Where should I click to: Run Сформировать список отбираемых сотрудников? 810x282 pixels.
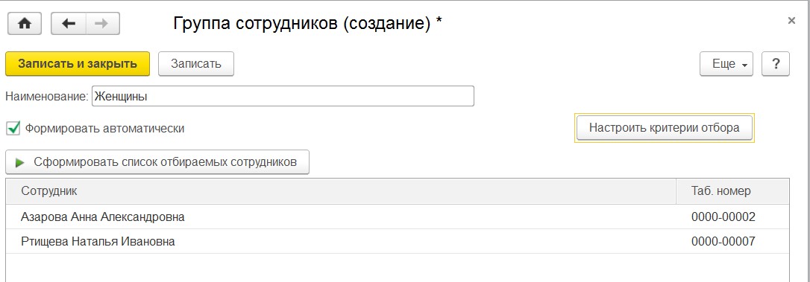[x=157, y=162]
